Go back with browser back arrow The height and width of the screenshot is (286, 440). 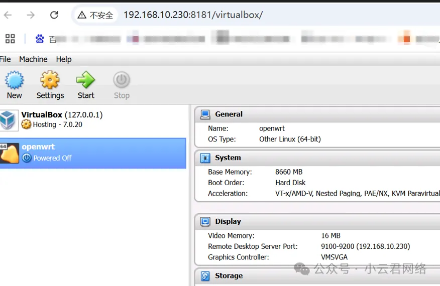click(8, 15)
